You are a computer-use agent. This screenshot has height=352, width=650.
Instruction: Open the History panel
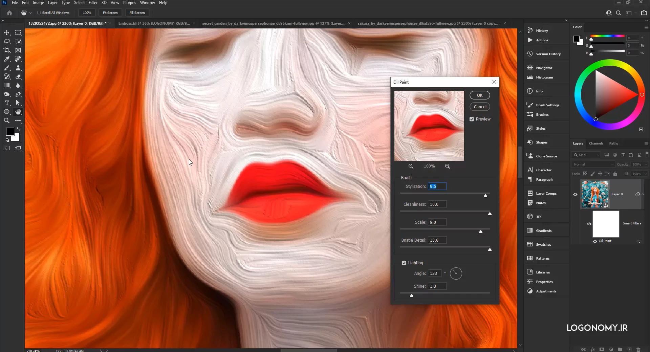(x=542, y=30)
